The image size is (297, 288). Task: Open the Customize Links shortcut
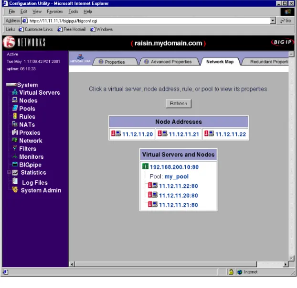[36, 29]
